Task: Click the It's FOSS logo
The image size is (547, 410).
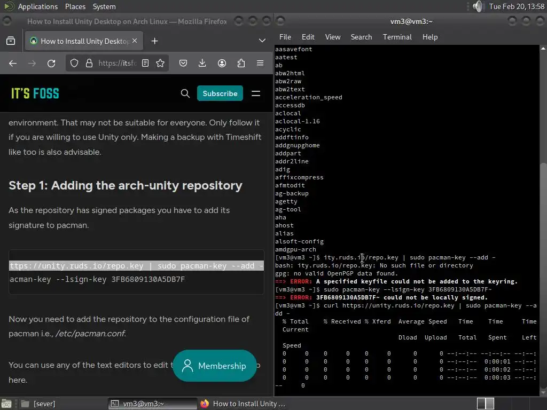Action: click(x=35, y=93)
